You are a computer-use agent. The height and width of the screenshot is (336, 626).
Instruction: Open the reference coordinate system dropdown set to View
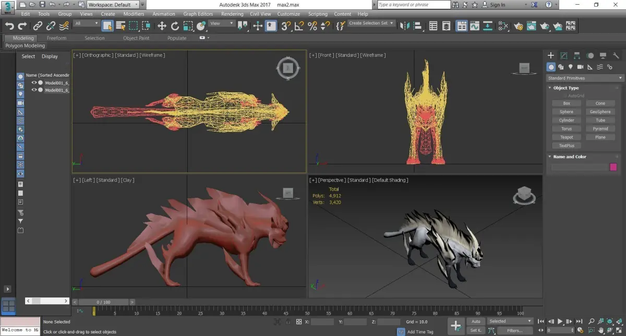tap(222, 23)
